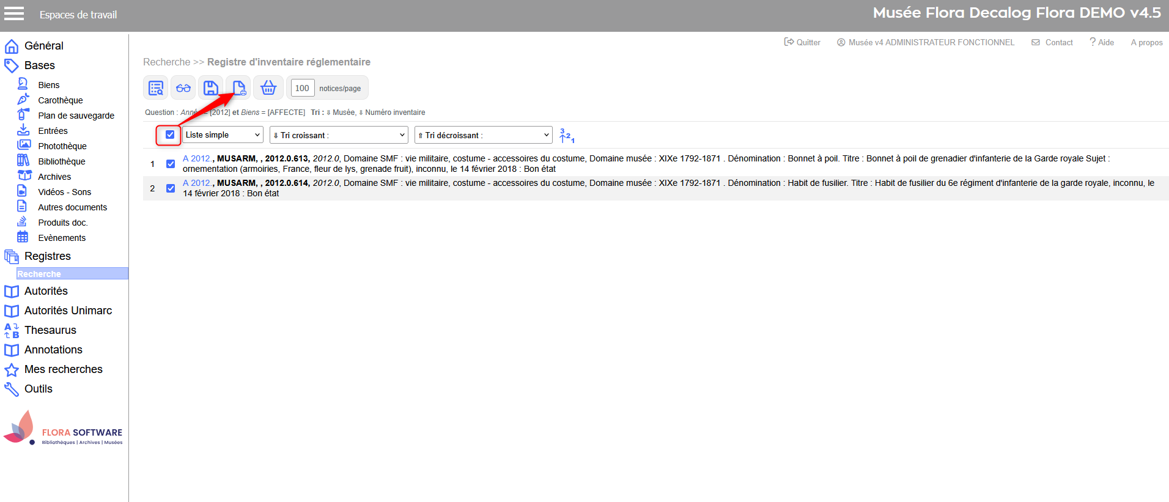This screenshot has width=1169, height=502.
Task: Open the Liste simple dropdown
Action: click(x=223, y=135)
